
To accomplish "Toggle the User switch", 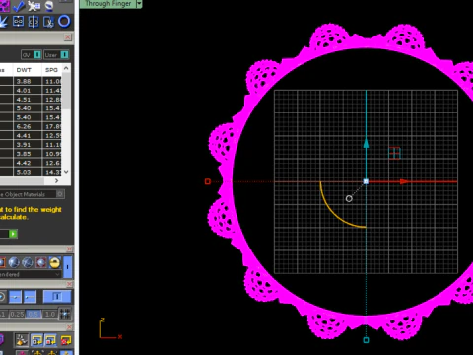I will pos(56,55).
